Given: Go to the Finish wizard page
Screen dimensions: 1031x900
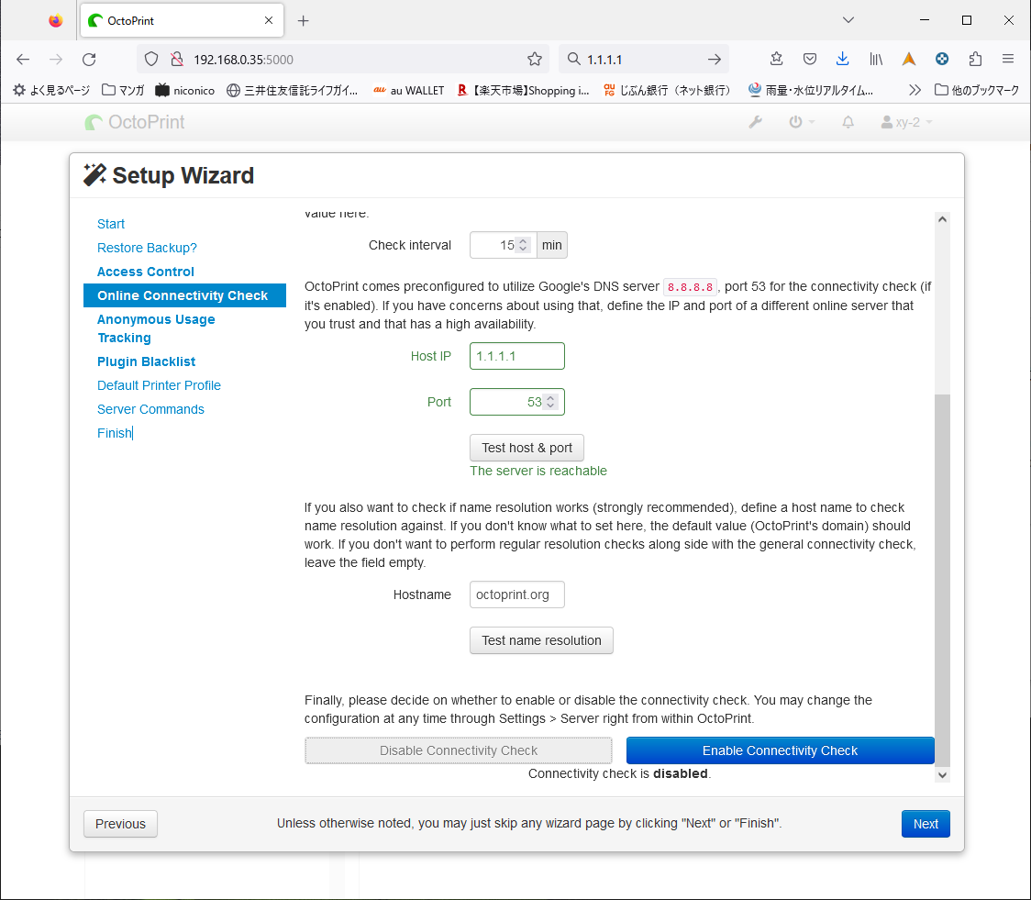Looking at the screenshot, I should tap(115, 433).
